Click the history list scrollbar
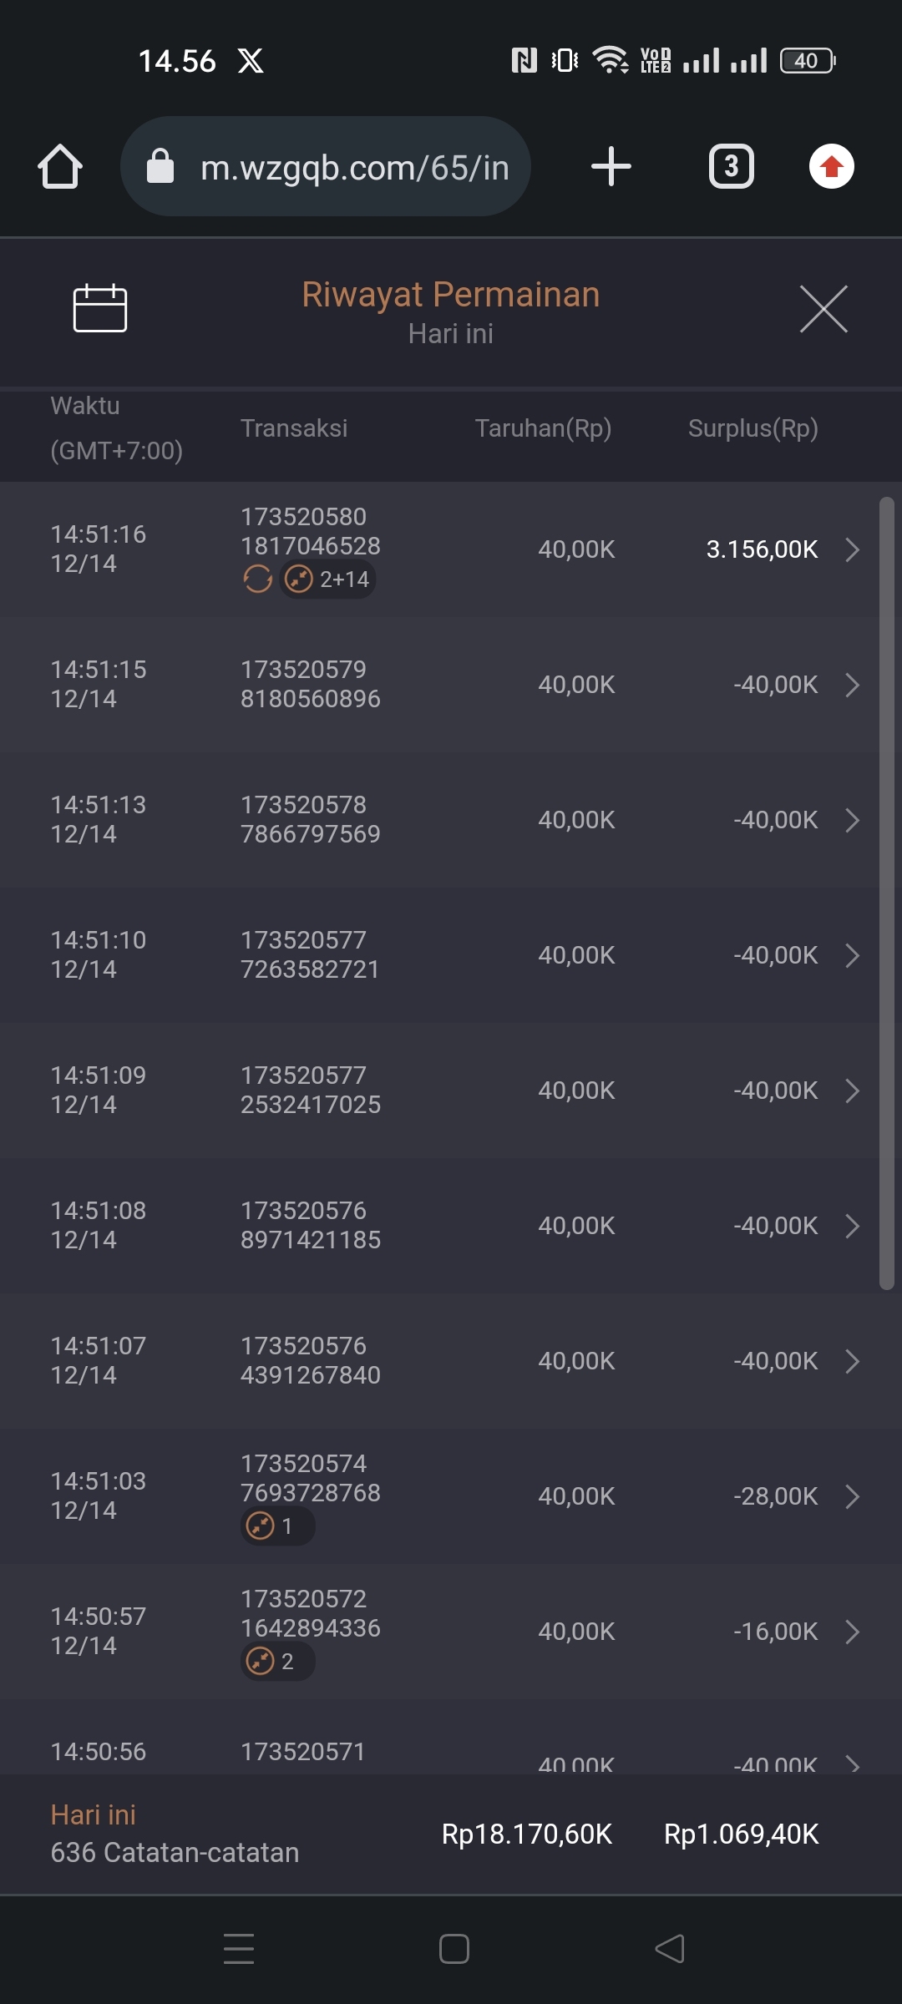Image resolution: width=902 pixels, height=2004 pixels. click(x=887, y=893)
